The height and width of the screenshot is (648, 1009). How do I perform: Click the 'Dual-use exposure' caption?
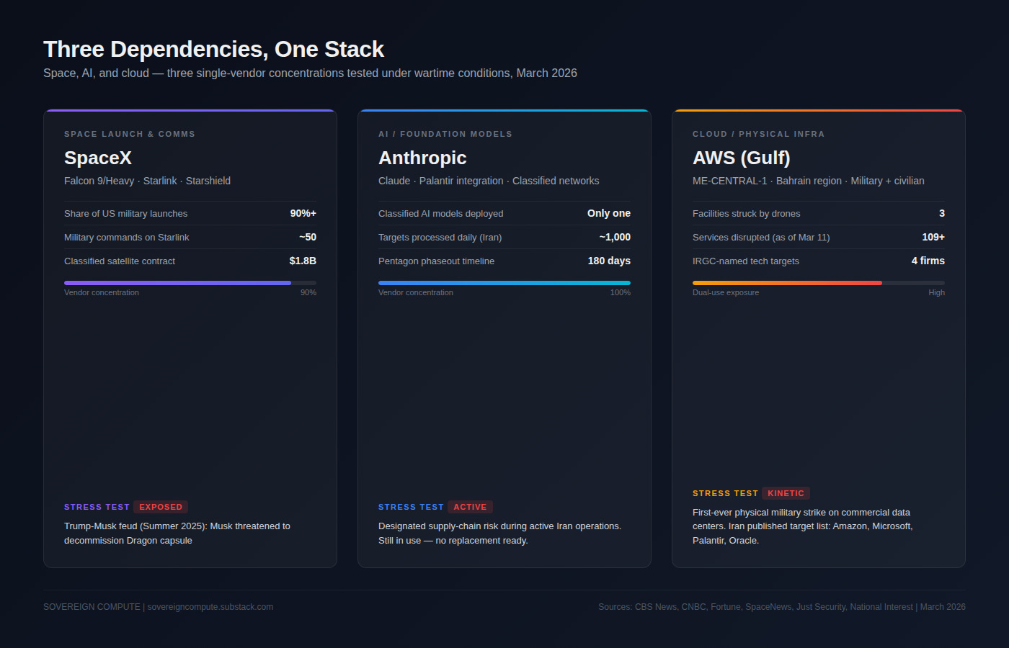click(x=726, y=292)
